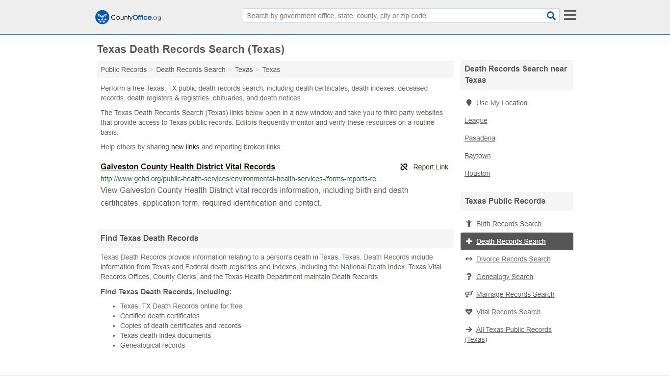
Task: Click the Genealogy question mark icon
Action: coord(469,277)
